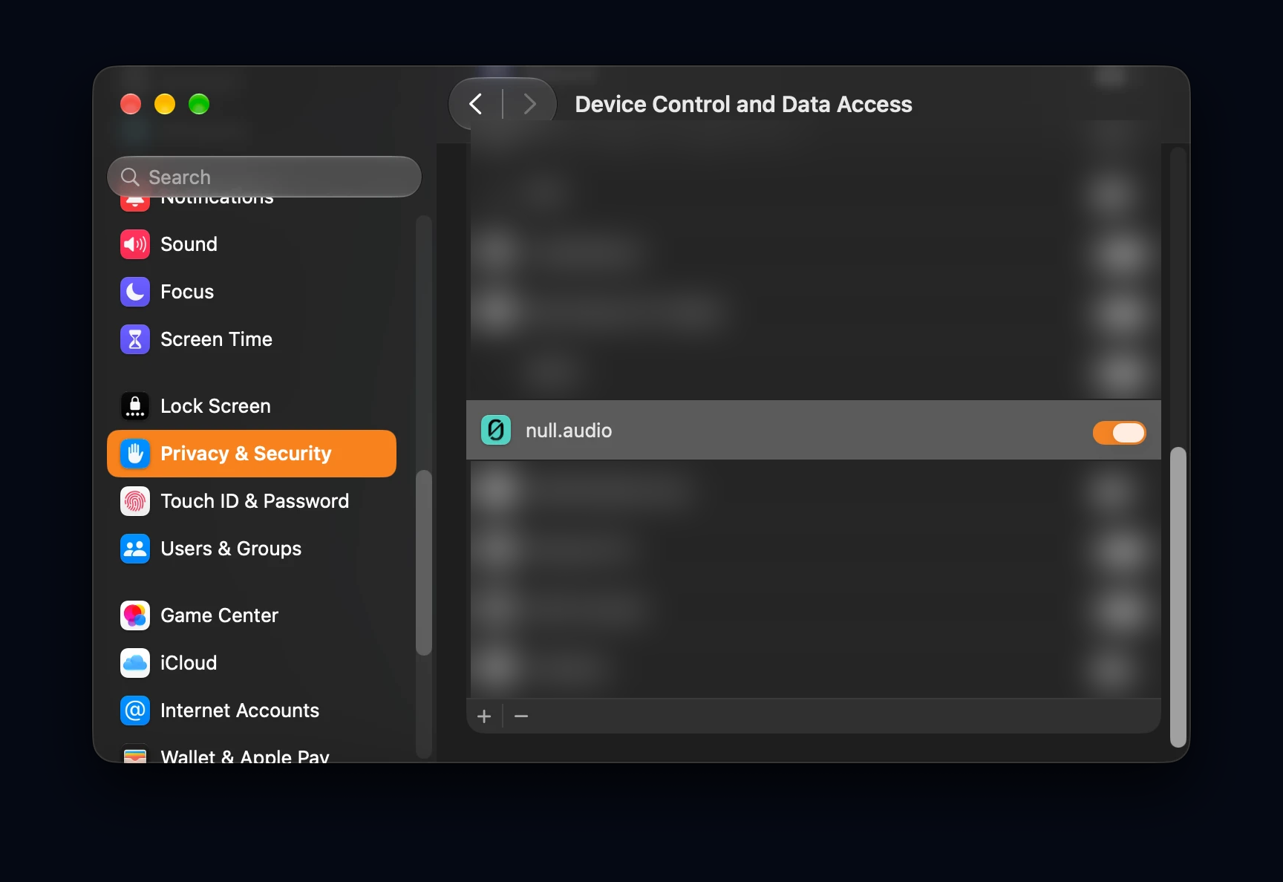The image size is (1283, 882).
Task: Open Sound settings in sidebar
Action: pos(252,244)
